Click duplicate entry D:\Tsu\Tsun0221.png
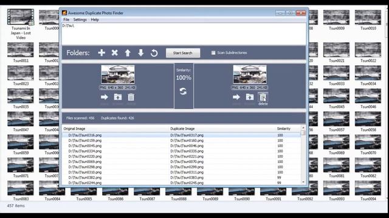This screenshot has height=218, width=389. click(x=187, y=156)
